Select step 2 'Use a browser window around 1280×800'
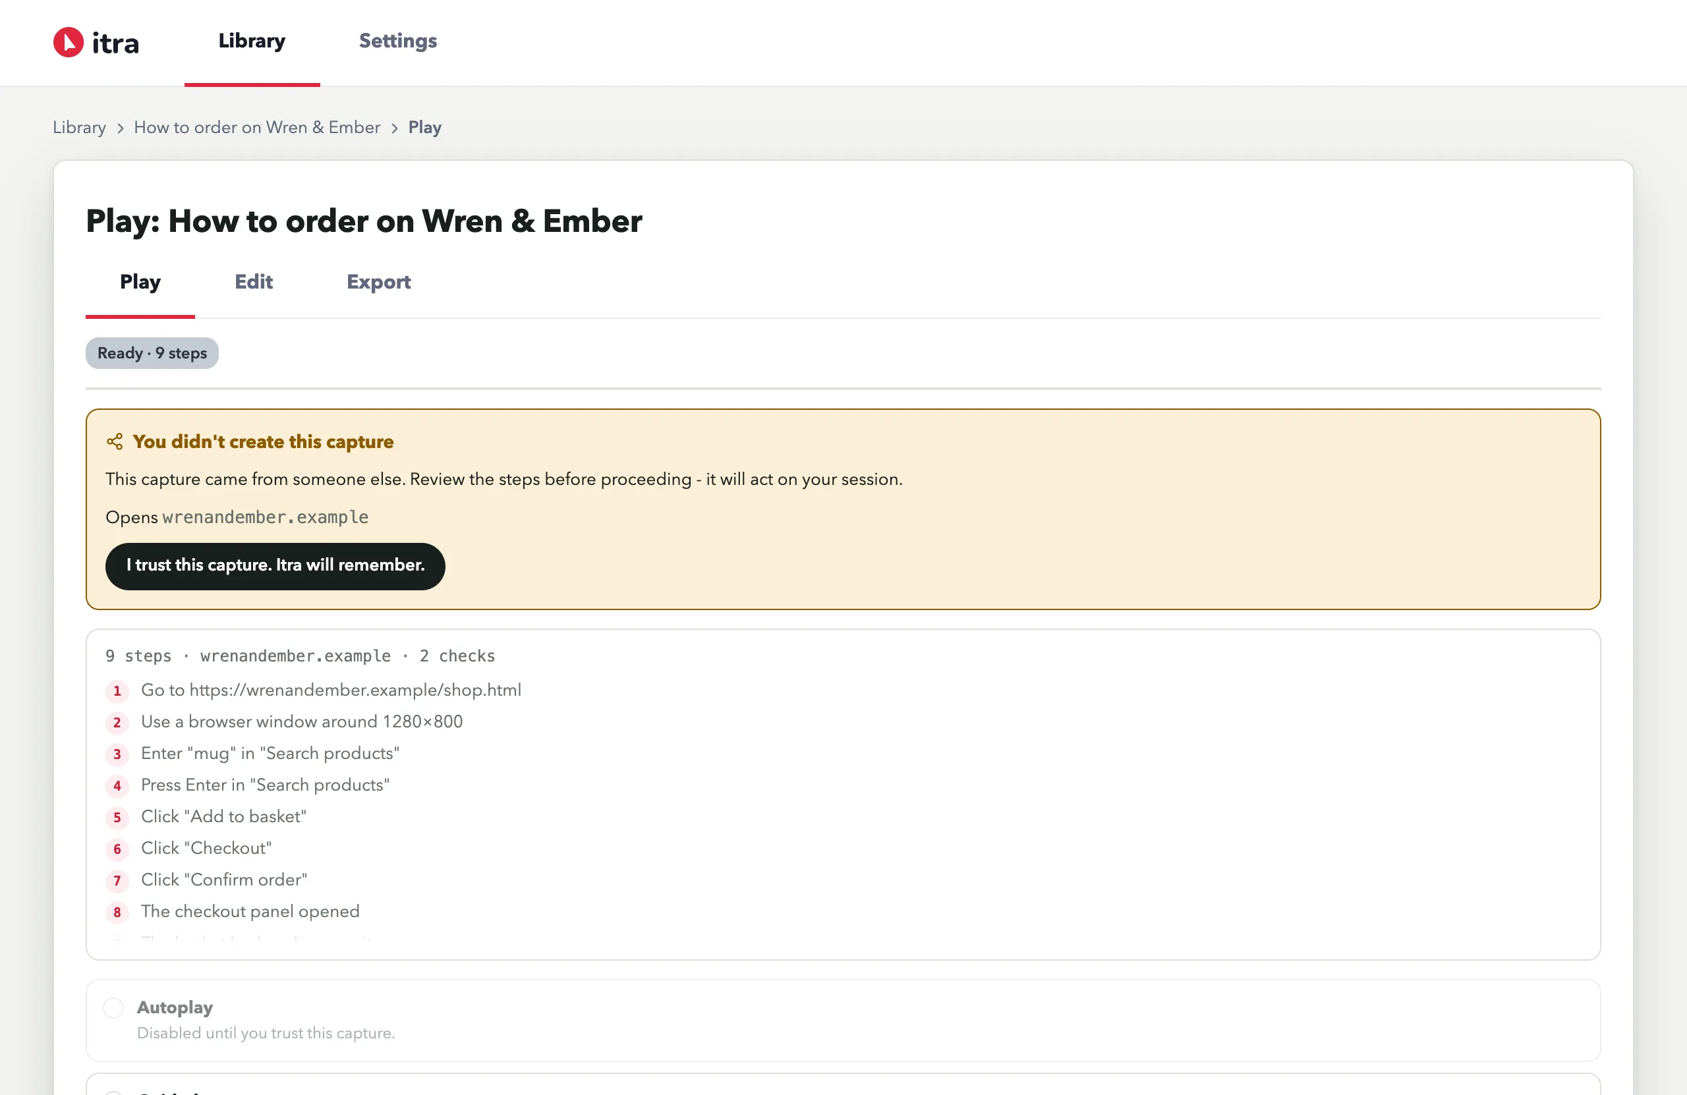This screenshot has height=1095, width=1687. point(302,721)
